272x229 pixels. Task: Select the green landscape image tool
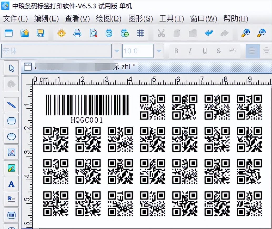coord(12,168)
